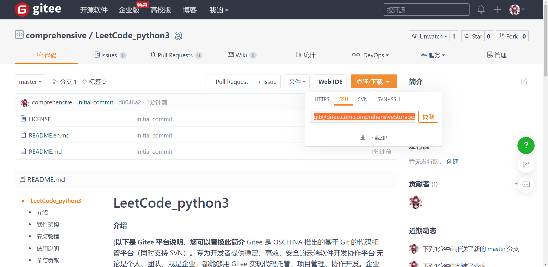The width and height of the screenshot is (548, 267).
Task: Open the DevOps dropdown menu
Action: [370, 55]
